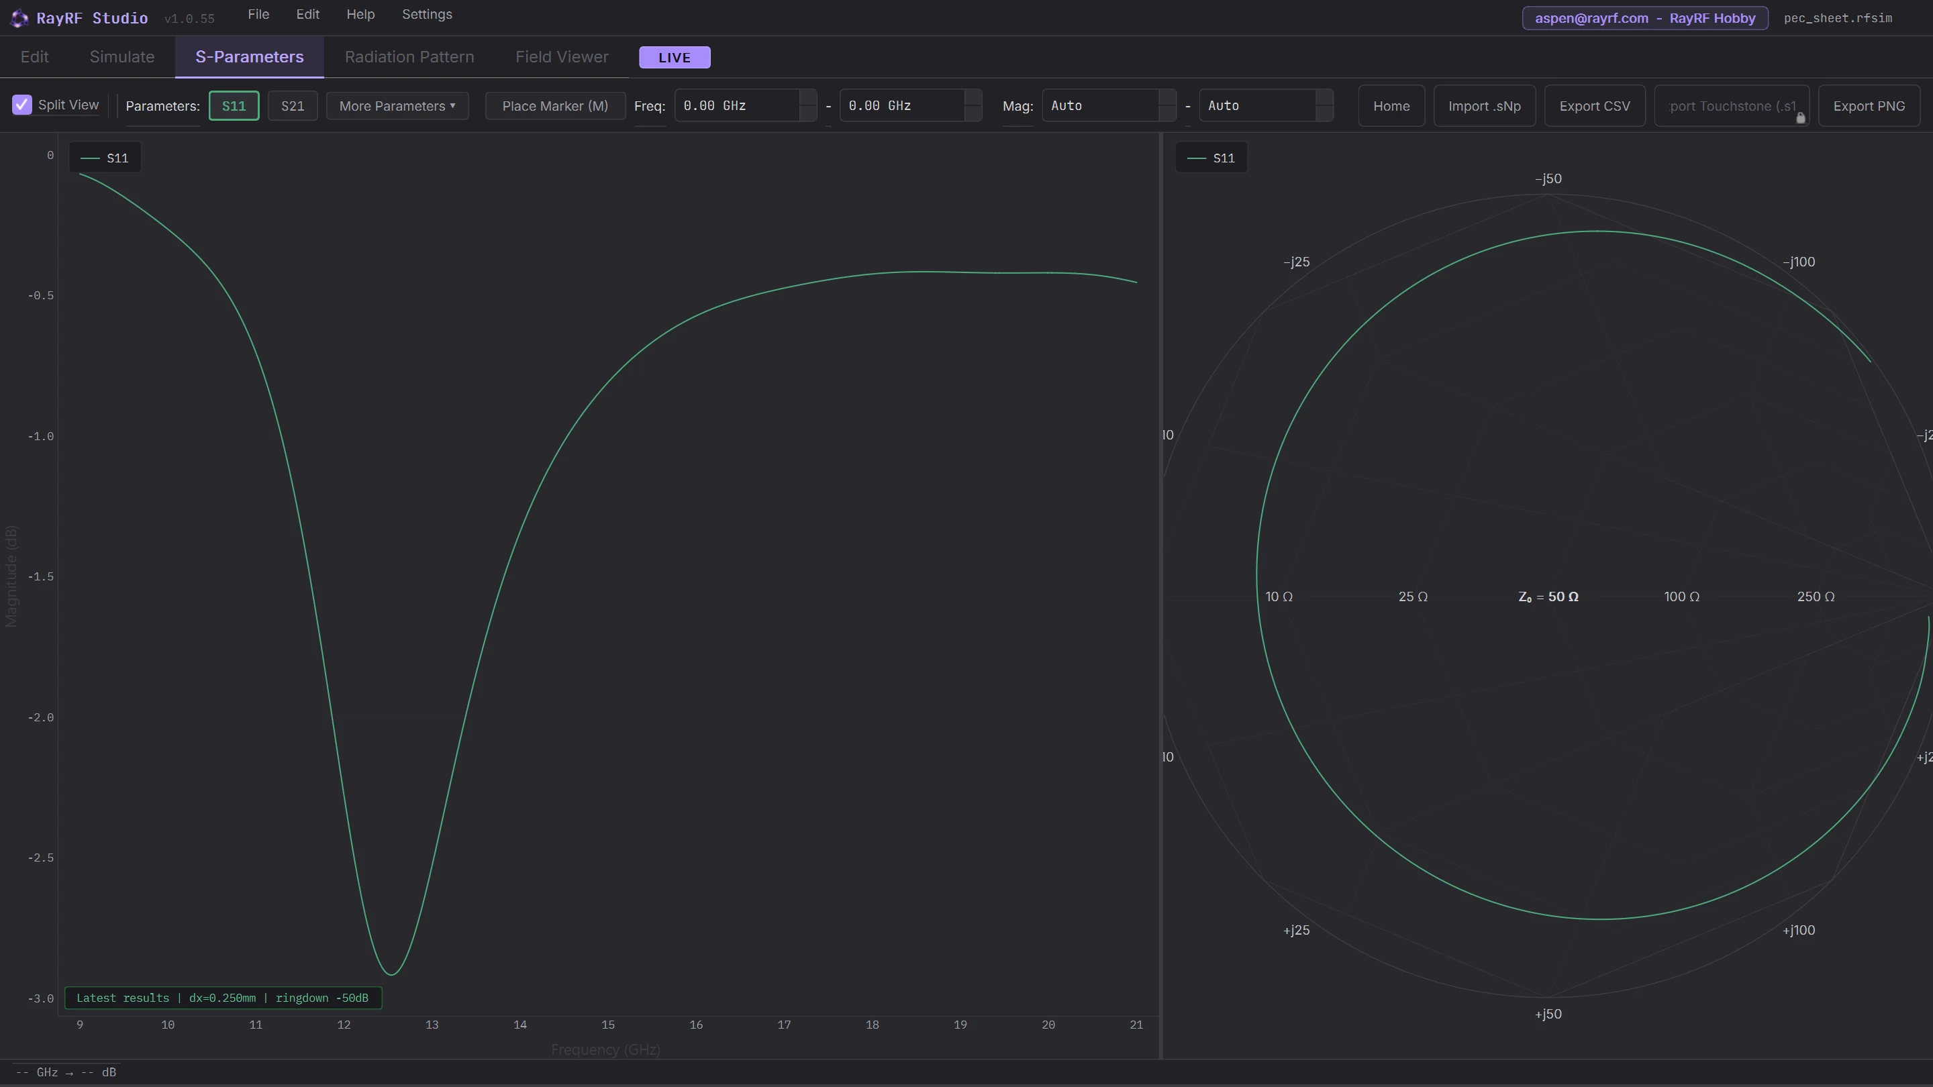1933x1087 pixels.
Task: Click the S11 legend in the magnitude plot
Action: click(x=105, y=158)
